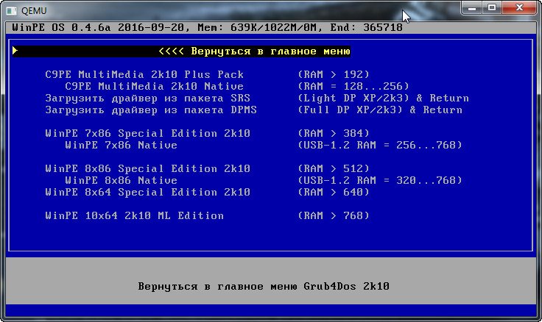542x322 pixels.
Task: Click help text "Вернуться в главное меню Grub4Dos 2k10"
Action: pos(264,287)
